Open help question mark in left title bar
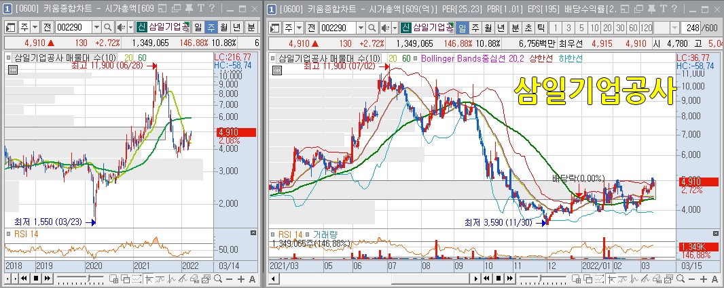This screenshot has height=288, width=724. point(211,8)
